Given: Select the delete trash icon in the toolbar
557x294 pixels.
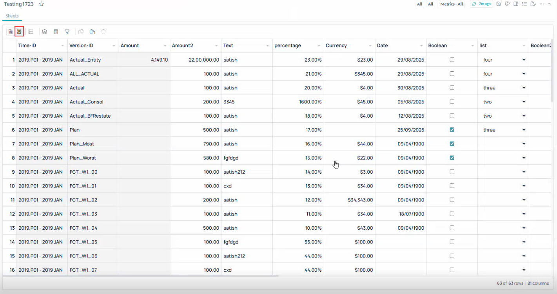Looking at the screenshot, I should (103, 32).
